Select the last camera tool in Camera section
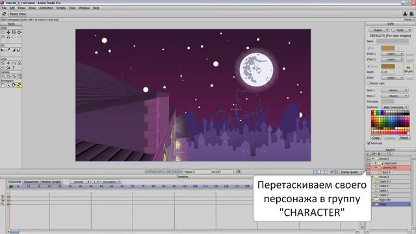The height and width of the screenshot is (234, 416). pos(19,76)
